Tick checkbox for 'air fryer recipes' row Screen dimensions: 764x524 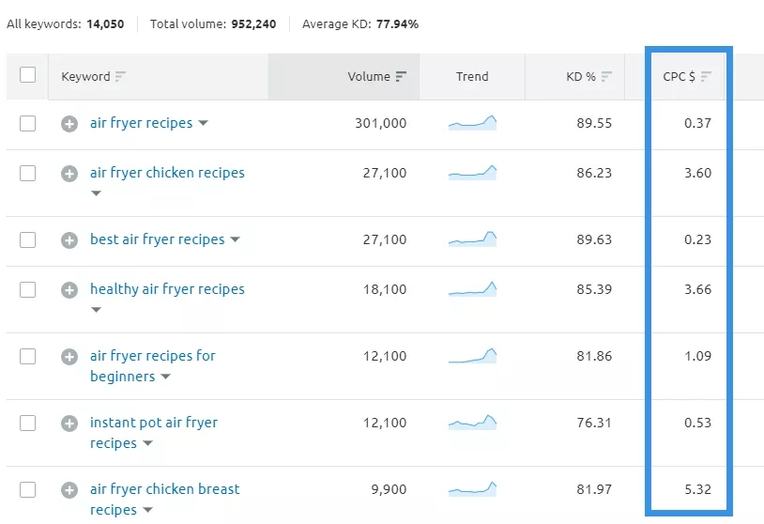(27, 123)
